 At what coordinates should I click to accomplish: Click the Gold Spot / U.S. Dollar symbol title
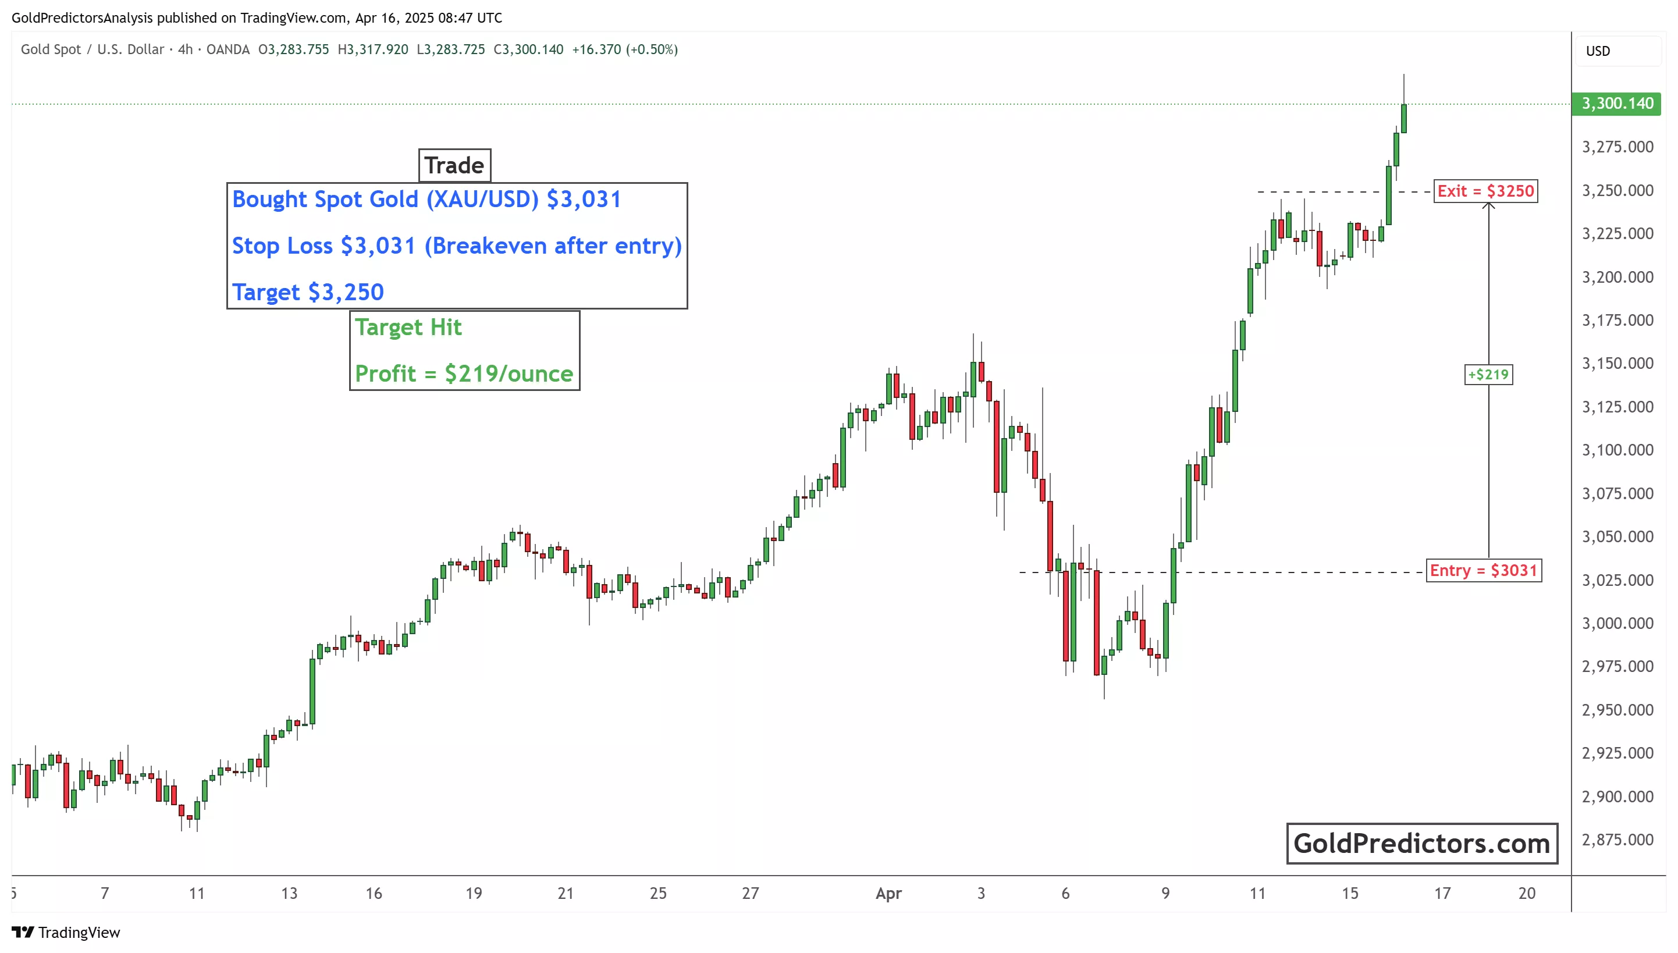93,50
